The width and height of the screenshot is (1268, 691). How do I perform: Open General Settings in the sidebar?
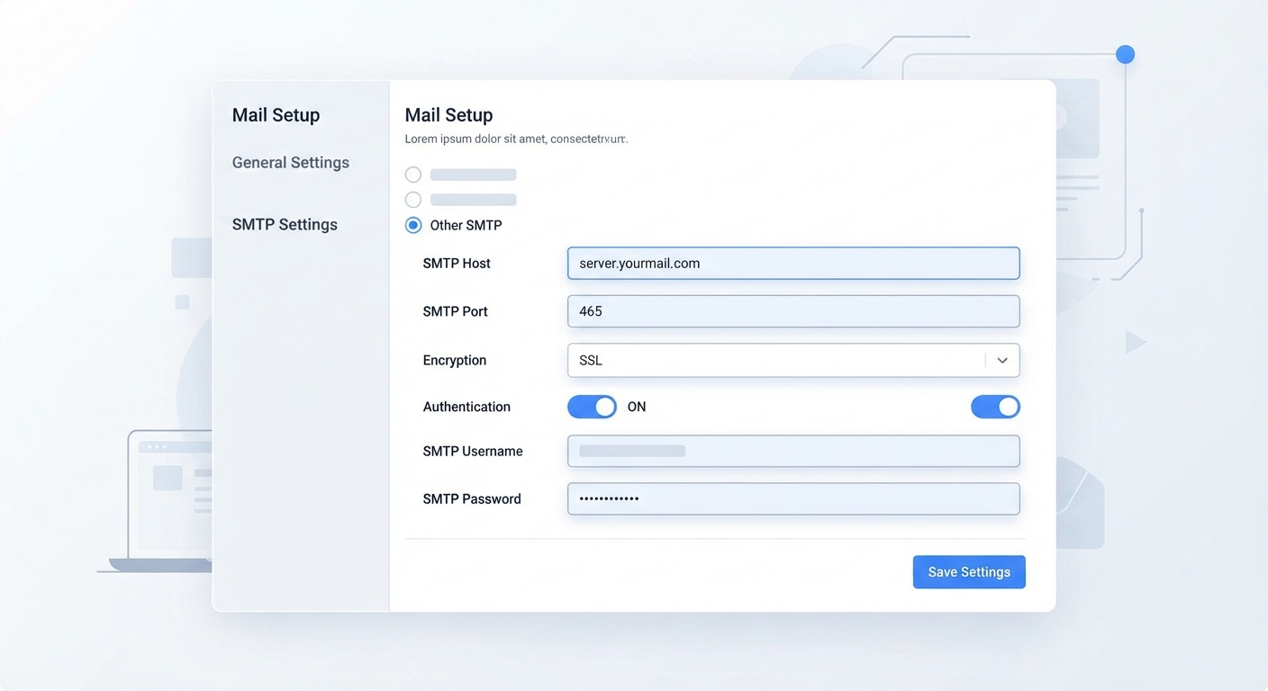click(x=290, y=163)
